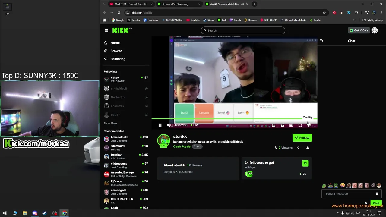
Task: Open Chrome extensions puzzle icon
Action: (x=356, y=13)
